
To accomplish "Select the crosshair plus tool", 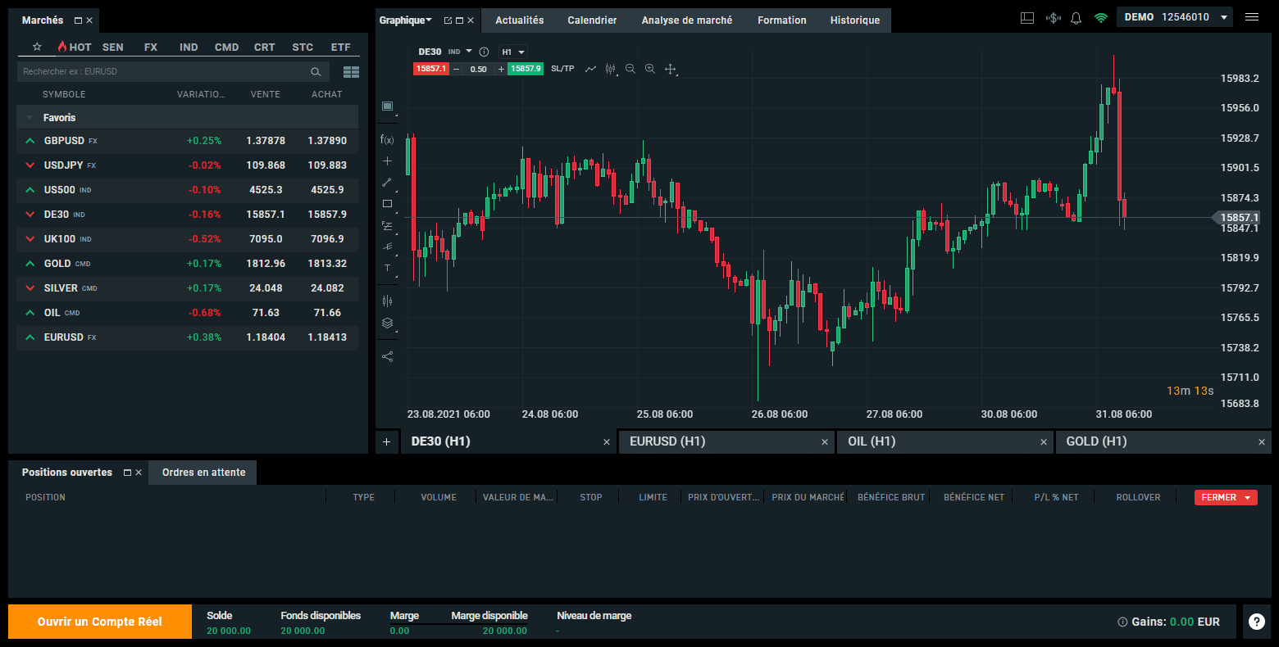I will click(387, 161).
